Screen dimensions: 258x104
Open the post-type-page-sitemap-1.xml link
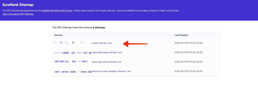(x=108, y=53)
